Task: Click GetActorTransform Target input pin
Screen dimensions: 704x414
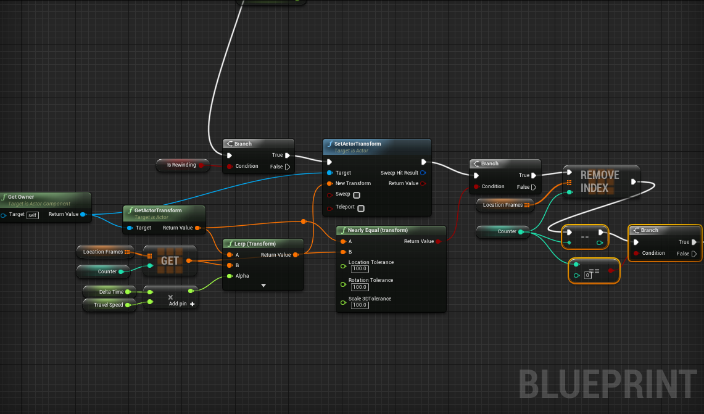Action: [x=130, y=228]
